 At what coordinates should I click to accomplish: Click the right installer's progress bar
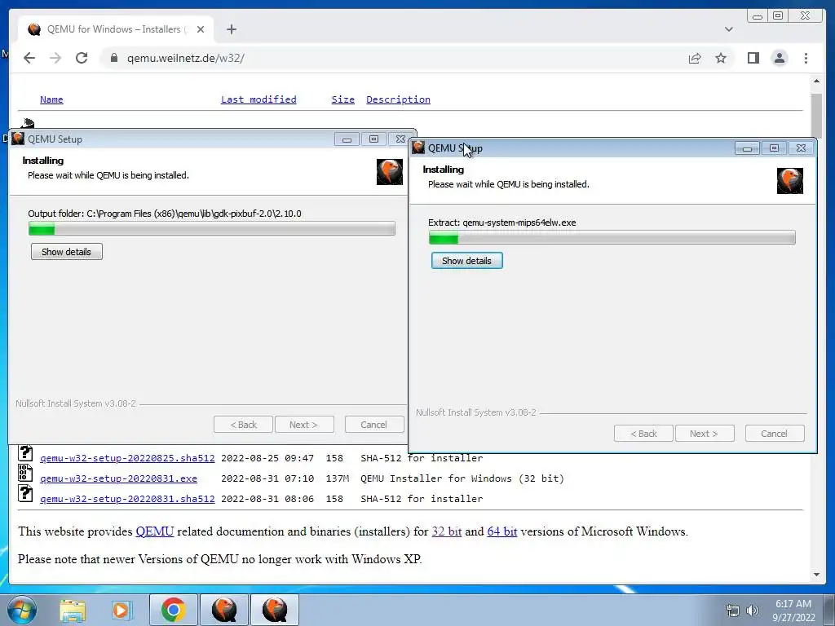coord(612,237)
